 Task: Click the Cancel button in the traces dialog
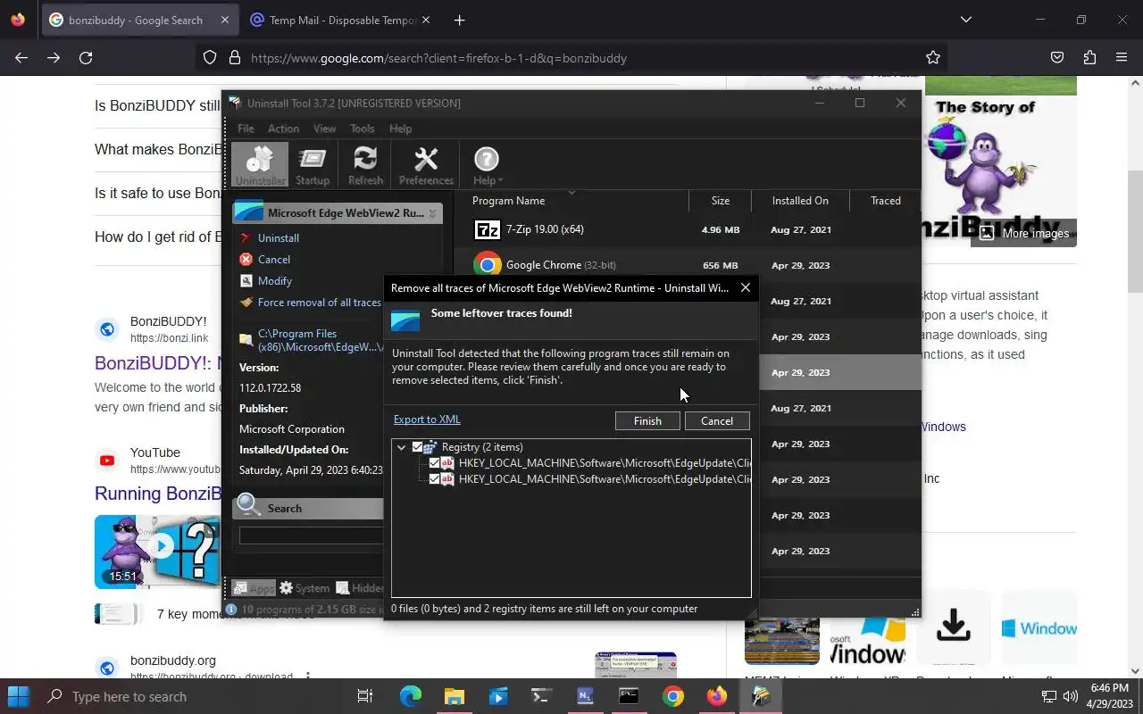[x=717, y=421]
